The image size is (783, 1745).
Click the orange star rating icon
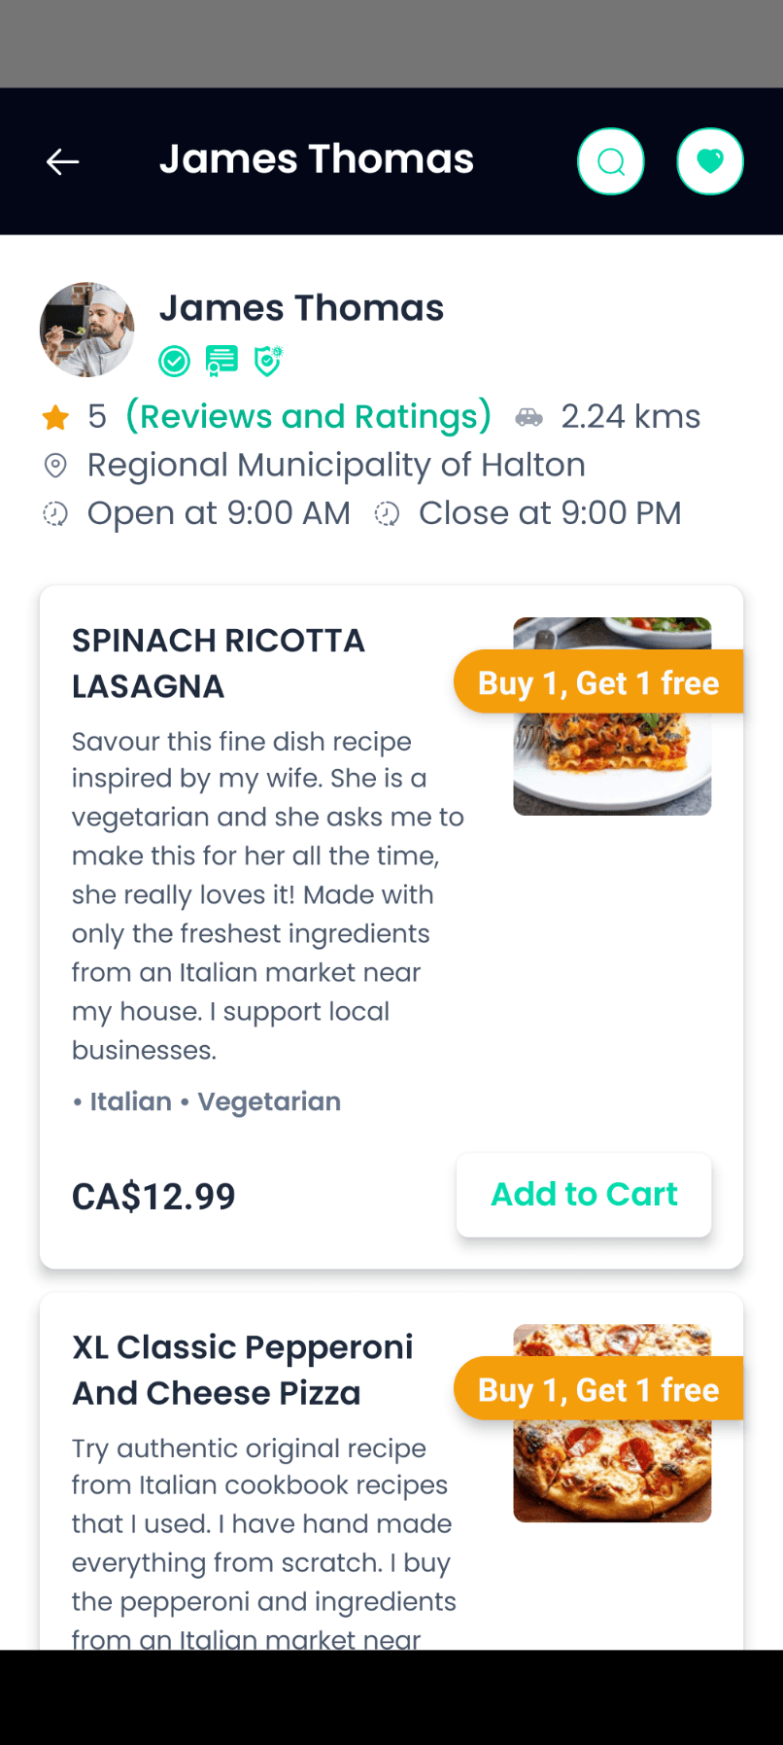55,417
